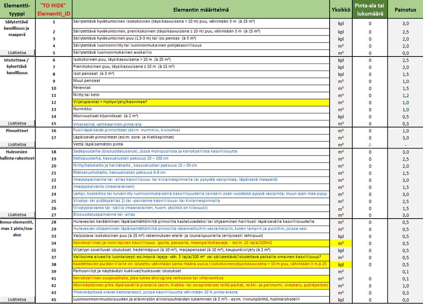Select quantity cell for Vettä läpäisemätön pinta

370,145
